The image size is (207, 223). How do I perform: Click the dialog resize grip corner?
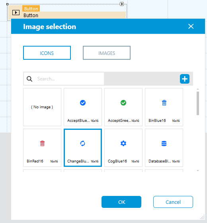[x=203, y=217]
